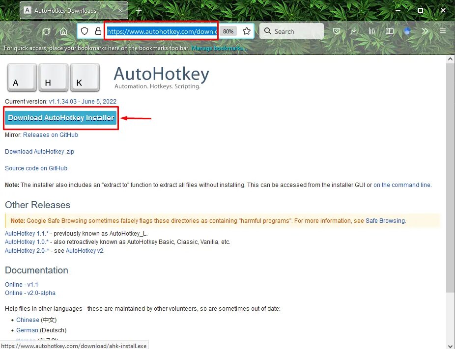Bookmark this page with the star icon
This screenshot has width=455, height=349.
[x=247, y=31]
